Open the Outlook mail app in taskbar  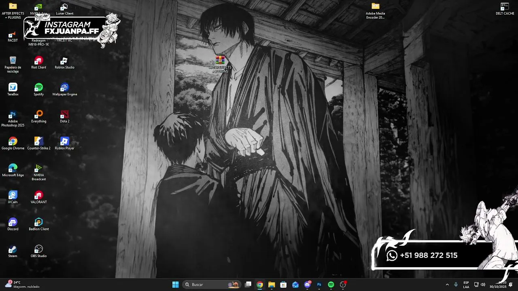(295, 285)
